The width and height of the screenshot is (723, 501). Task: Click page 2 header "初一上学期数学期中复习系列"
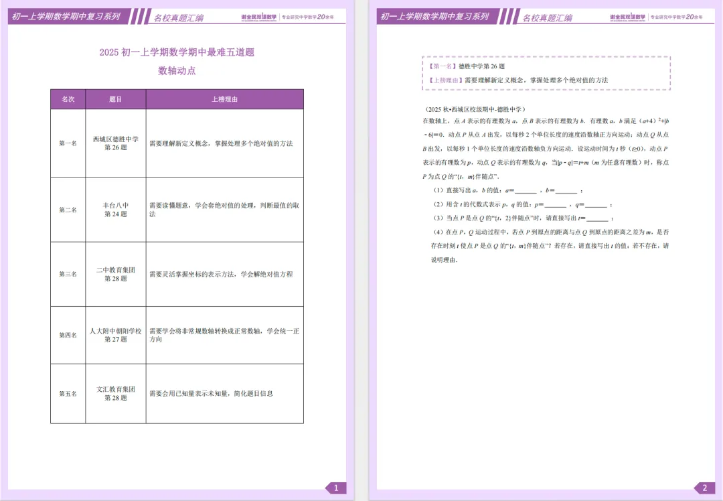[434, 17]
